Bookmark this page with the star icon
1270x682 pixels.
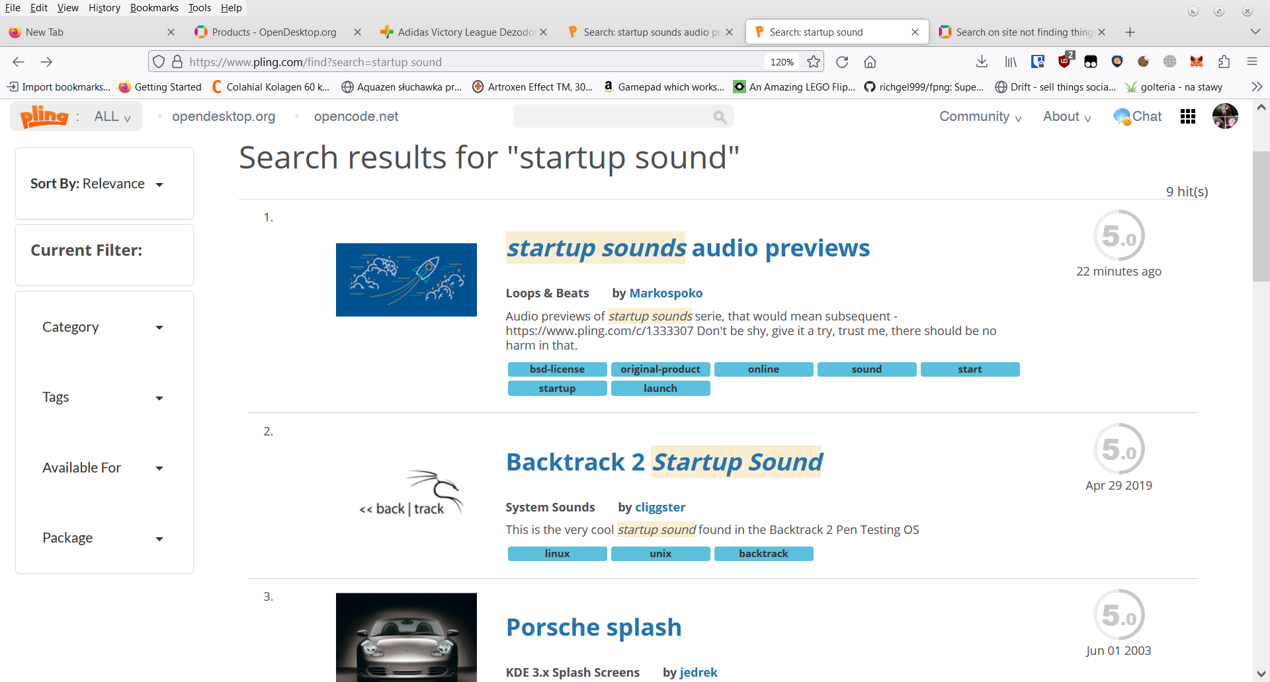[814, 61]
